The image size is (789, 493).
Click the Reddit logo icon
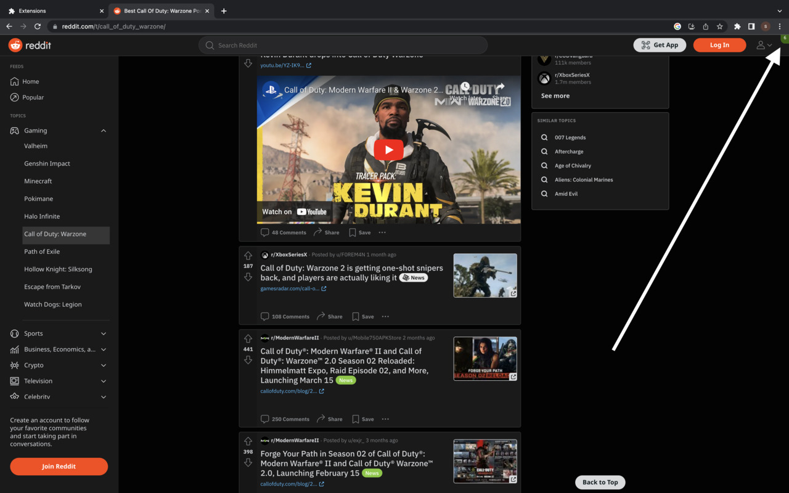[x=15, y=45]
